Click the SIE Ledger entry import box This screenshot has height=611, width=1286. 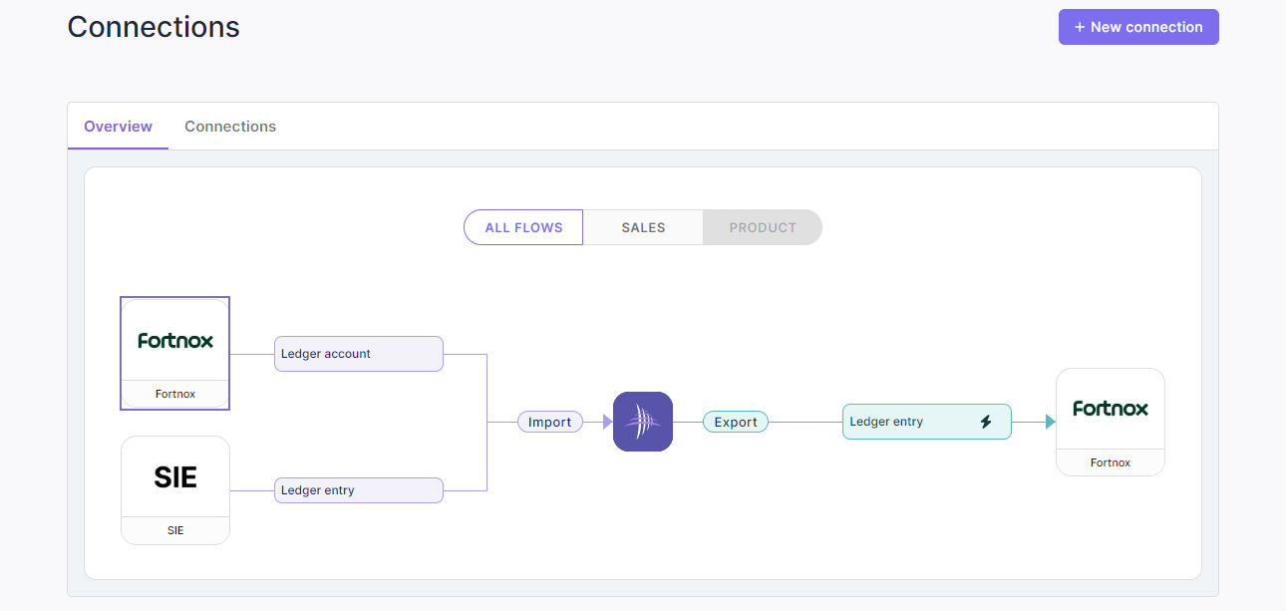pos(359,490)
